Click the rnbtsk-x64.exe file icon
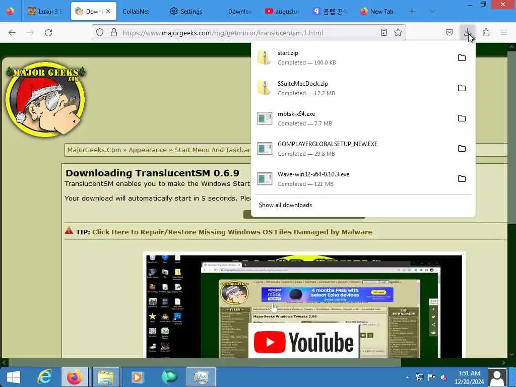Viewport: 516px width, 387px height. tap(265, 118)
